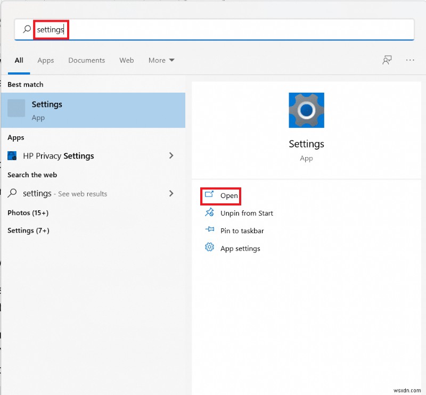
Task: Click the Pin to taskbar icon
Action: click(x=210, y=231)
